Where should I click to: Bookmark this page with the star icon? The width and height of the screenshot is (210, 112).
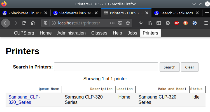[128, 23]
